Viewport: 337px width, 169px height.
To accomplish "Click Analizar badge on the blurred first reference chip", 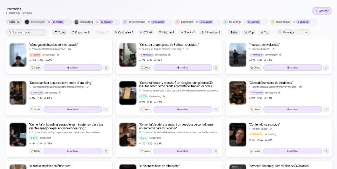I will coord(58,22).
